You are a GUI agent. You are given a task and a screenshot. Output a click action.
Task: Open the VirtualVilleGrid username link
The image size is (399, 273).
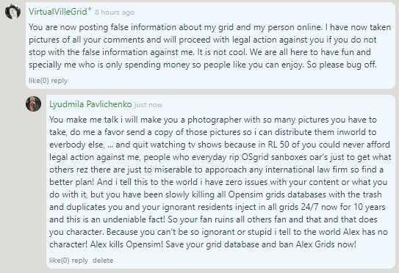pos(58,12)
